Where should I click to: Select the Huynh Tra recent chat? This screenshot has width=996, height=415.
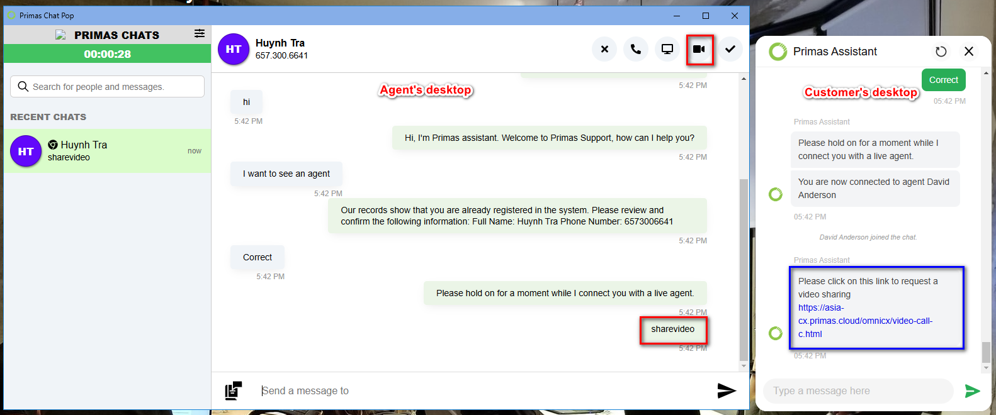tap(107, 151)
